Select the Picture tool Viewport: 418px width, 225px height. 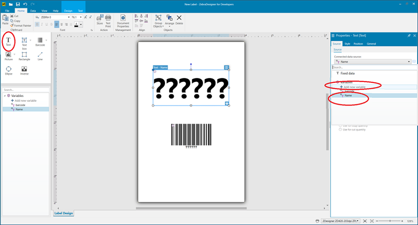click(9, 56)
